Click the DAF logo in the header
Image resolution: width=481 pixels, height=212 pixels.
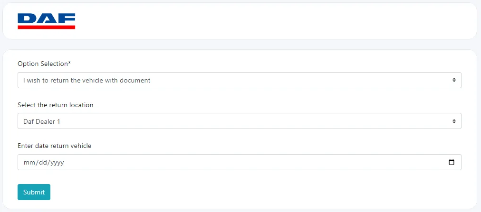[46, 21]
